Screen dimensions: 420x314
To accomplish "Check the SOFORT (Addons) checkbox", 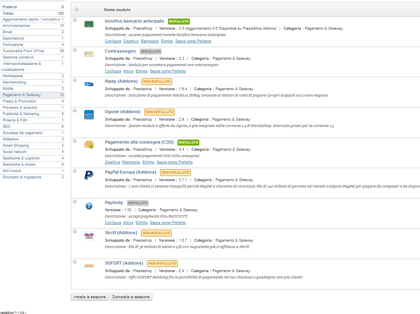I will [x=75, y=262].
